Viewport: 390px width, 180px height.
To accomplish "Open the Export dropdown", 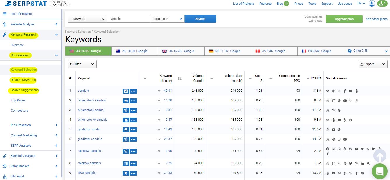I will 373,64.
